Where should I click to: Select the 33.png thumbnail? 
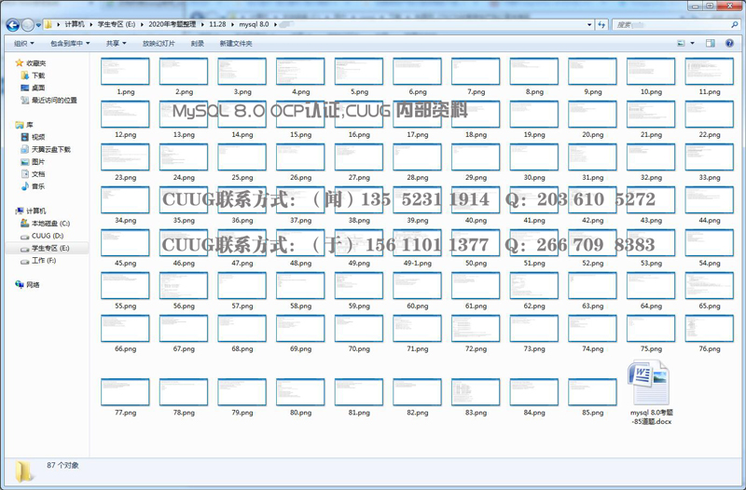coord(709,157)
